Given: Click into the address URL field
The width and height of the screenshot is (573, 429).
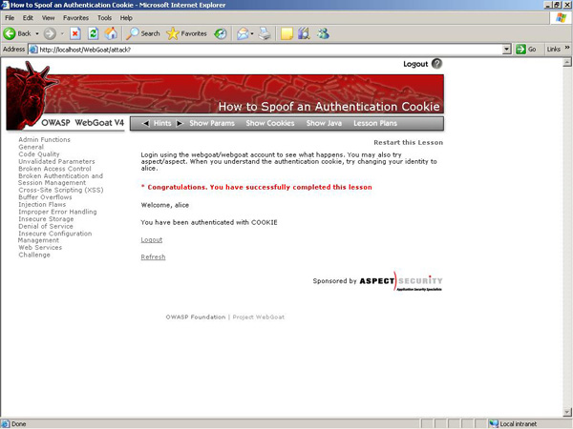Looking at the screenshot, I should 270,50.
